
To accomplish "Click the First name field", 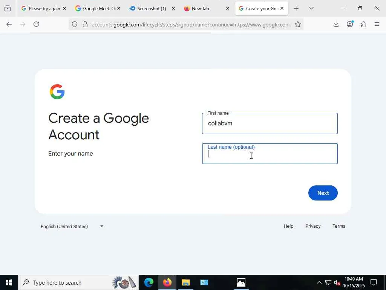I will (x=270, y=123).
